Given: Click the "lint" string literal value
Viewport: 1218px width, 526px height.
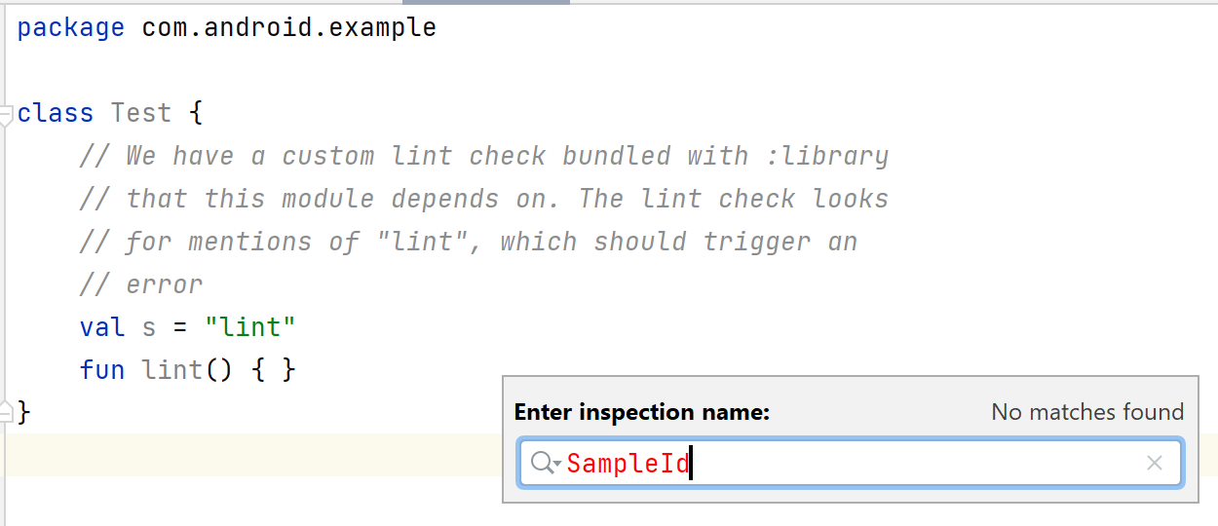Looking at the screenshot, I should pos(250,326).
